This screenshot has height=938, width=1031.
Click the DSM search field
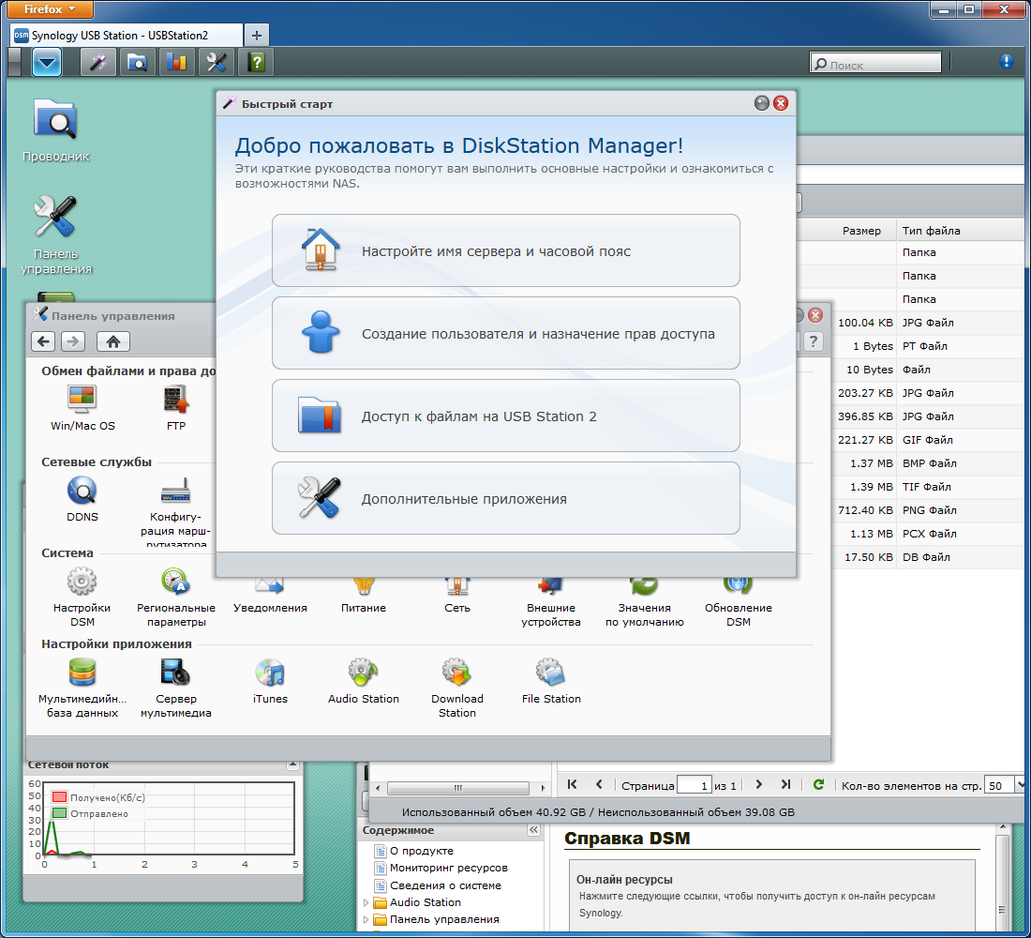pos(875,63)
